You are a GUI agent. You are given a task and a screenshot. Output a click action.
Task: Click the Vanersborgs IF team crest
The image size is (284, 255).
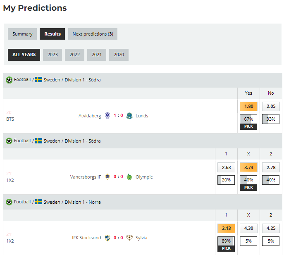(x=107, y=177)
